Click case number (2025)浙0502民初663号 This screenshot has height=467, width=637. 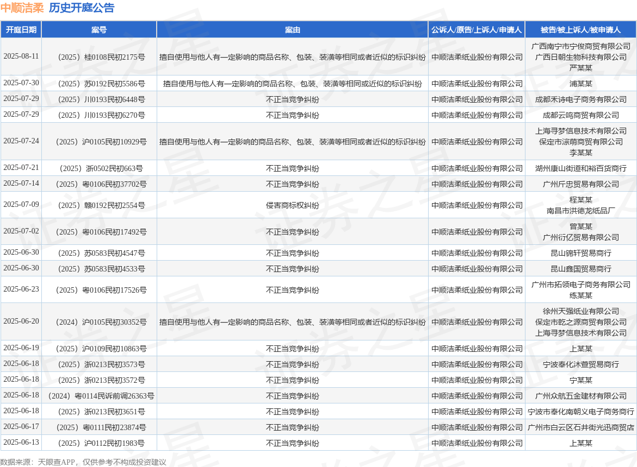[x=99, y=168]
